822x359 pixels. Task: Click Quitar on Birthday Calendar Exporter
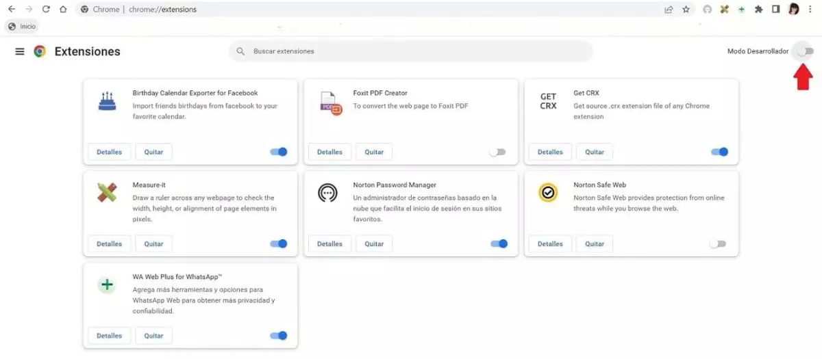tap(153, 152)
